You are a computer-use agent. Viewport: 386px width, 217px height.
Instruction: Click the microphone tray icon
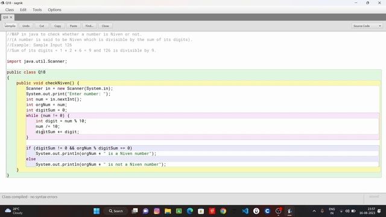point(322,211)
